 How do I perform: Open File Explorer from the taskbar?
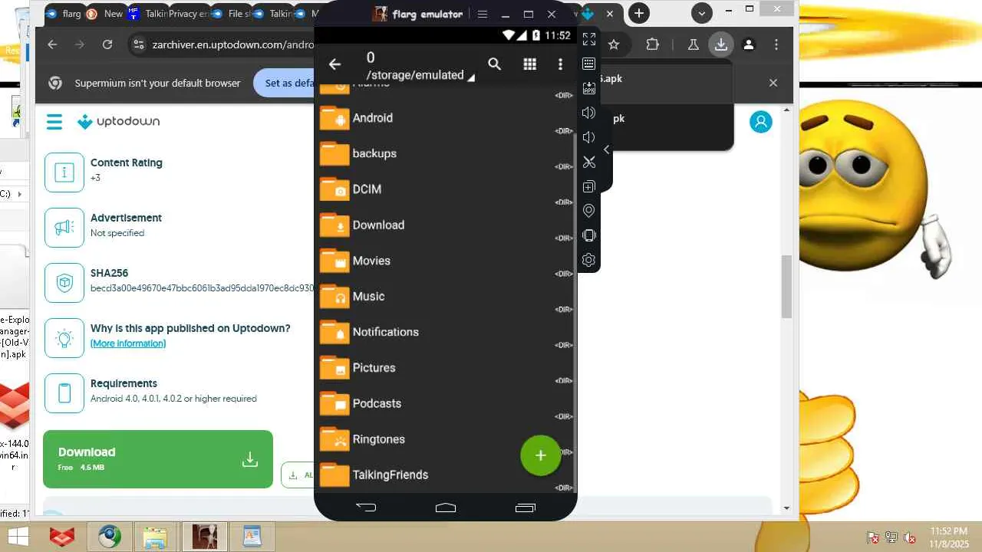pyautogui.click(x=156, y=537)
